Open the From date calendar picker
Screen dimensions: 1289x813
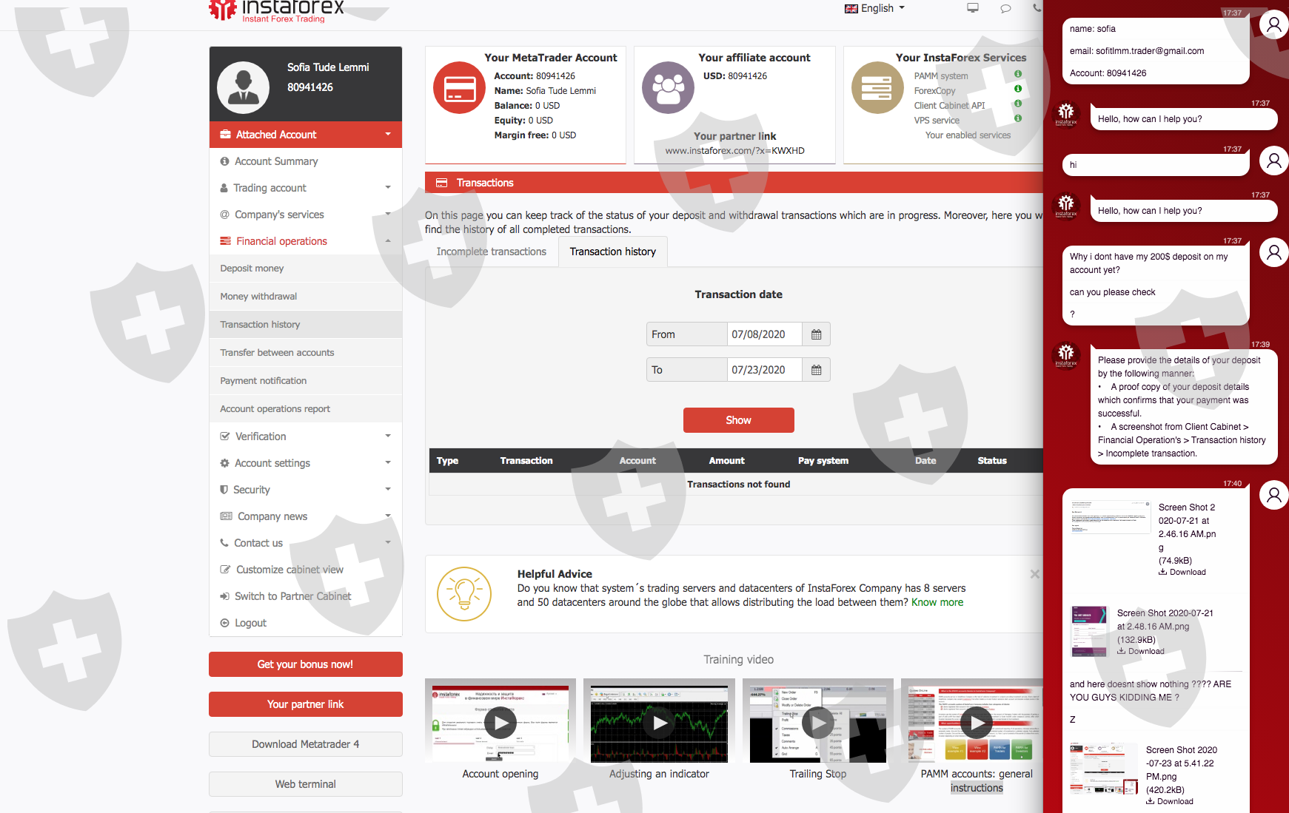(x=816, y=334)
